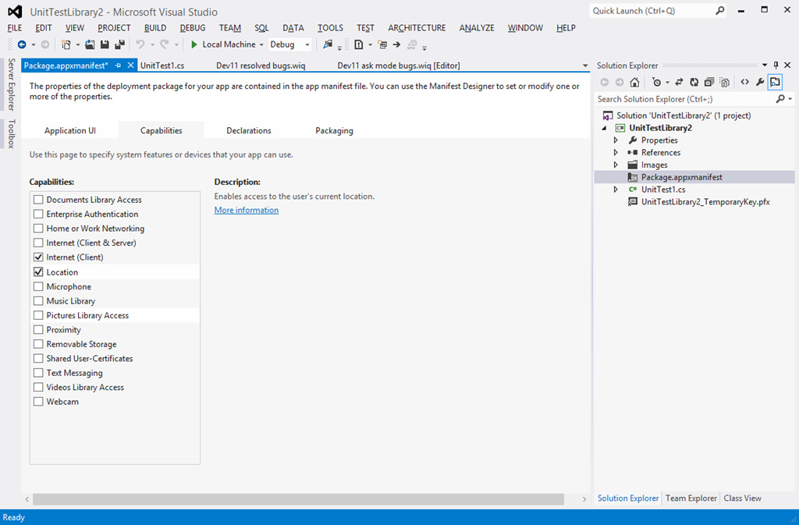This screenshot has height=525, width=799.
Task: Expand the References node
Action: [x=616, y=152]
